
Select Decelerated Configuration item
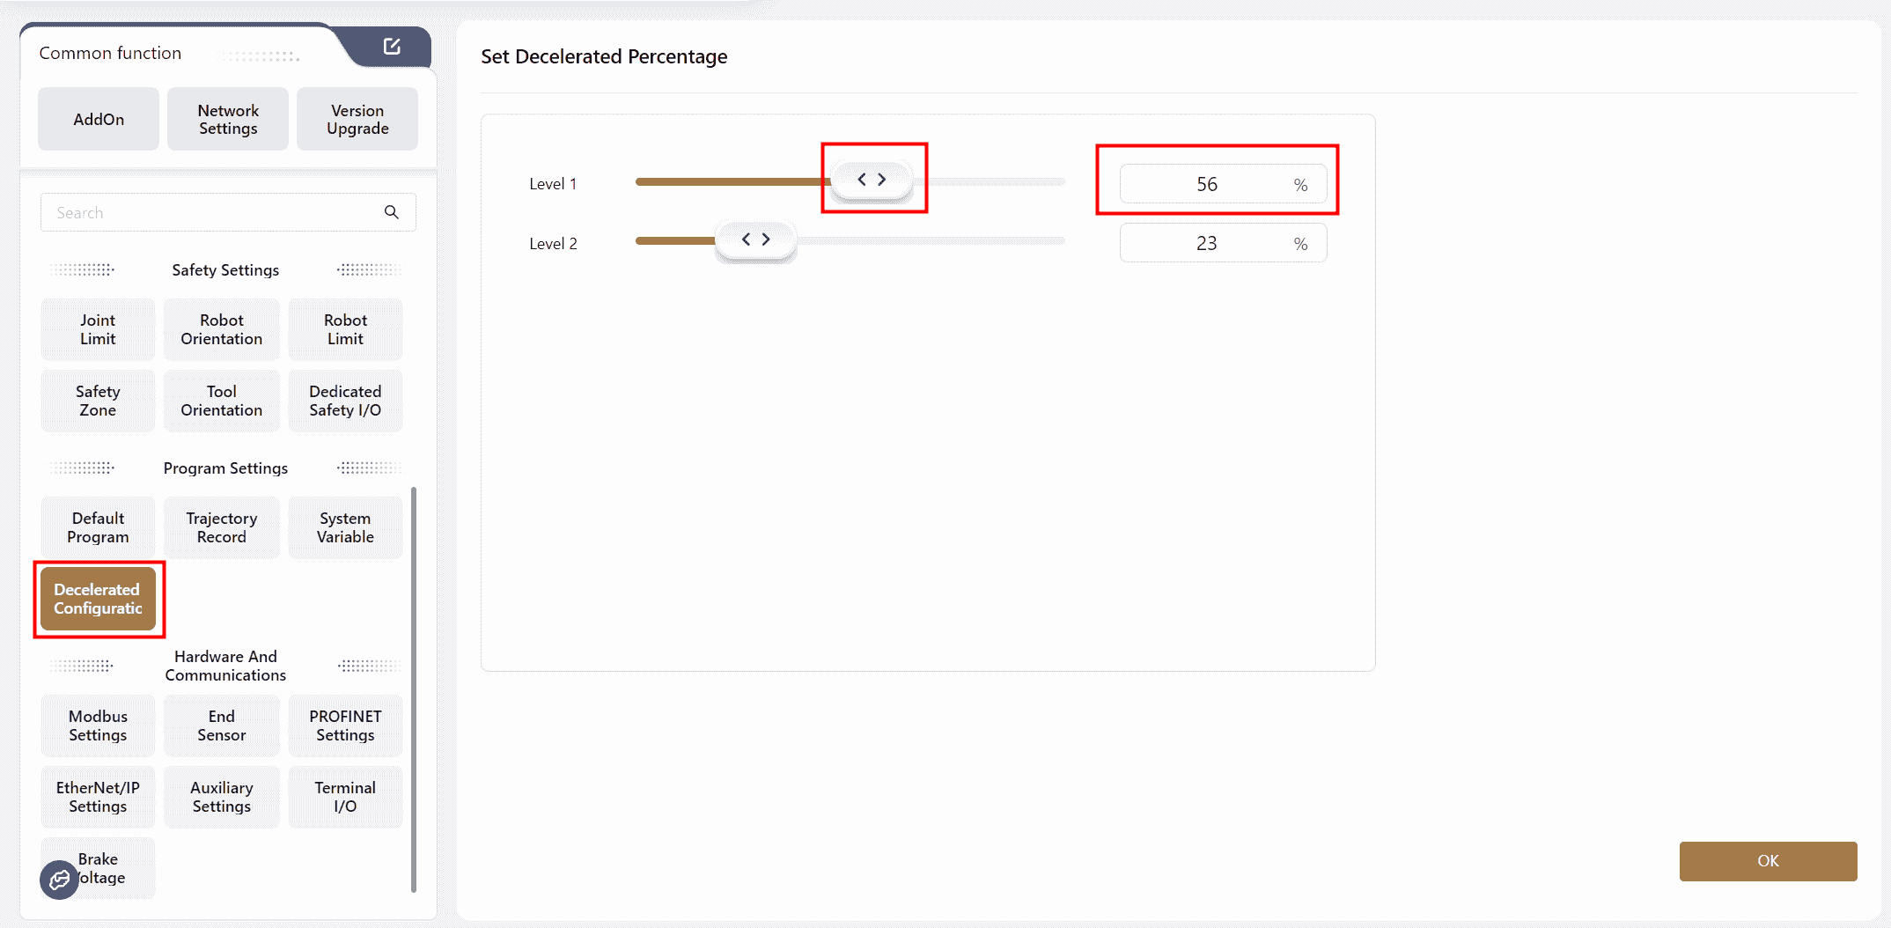click(98, 599)
